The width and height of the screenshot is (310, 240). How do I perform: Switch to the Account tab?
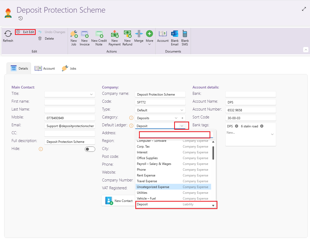45,68
